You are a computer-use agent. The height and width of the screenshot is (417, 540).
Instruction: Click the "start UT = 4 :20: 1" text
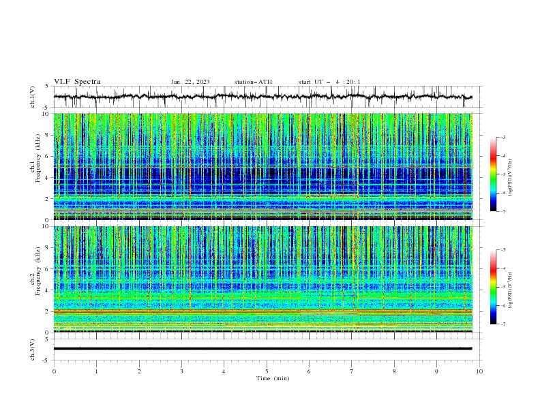pyautogui.click(x=329, y=82)
